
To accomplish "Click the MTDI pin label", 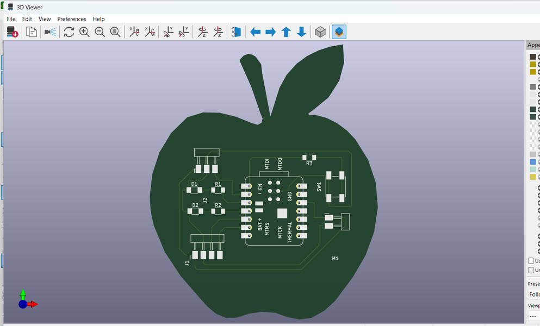I will pyautogui.click(x=267, y=164).
